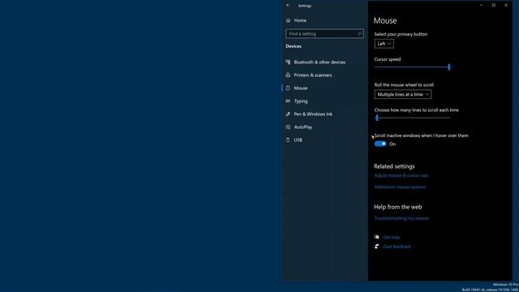Click the USB icon in the sidebar
Viewport: 519px width, 292px height.
click(288, 140)
